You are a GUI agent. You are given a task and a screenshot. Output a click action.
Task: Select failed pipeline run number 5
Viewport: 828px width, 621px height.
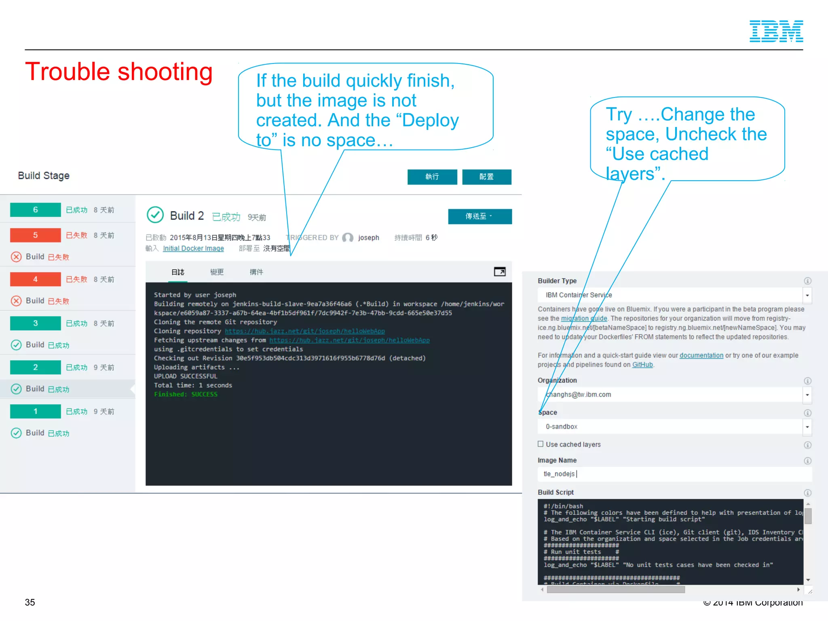click(x=36, y=235)
